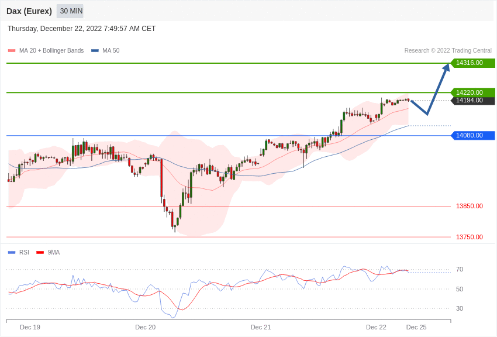This screenshot has height=337, width=497.
Task: Click the Dec 19 date axis label
Action: point(30,327)
